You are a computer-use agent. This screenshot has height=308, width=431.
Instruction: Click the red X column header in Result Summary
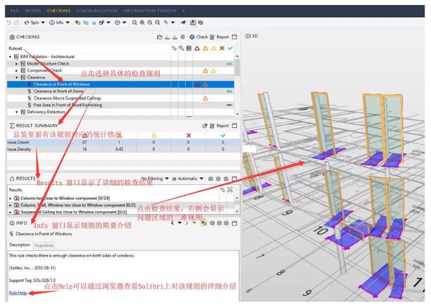click(189, 136)
